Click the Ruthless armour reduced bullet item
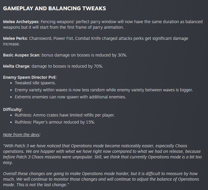The width and height of the screenshot is (208, 190). pos(55,122)
